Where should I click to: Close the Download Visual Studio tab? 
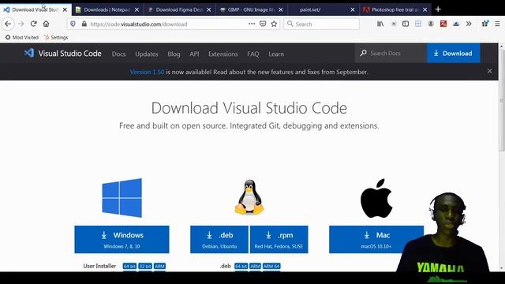pos(65,10)
